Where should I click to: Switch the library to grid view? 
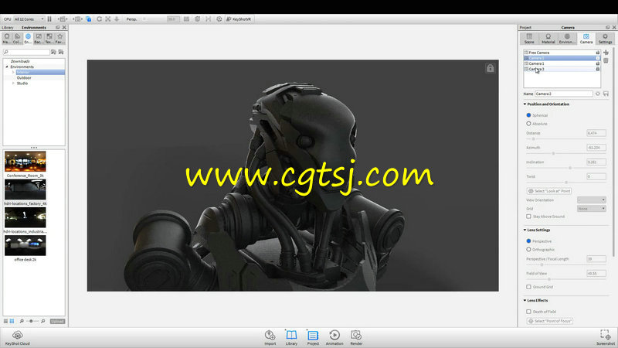(12, 321)
